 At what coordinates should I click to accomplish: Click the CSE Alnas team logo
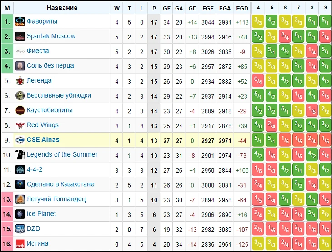pos(20,140)
